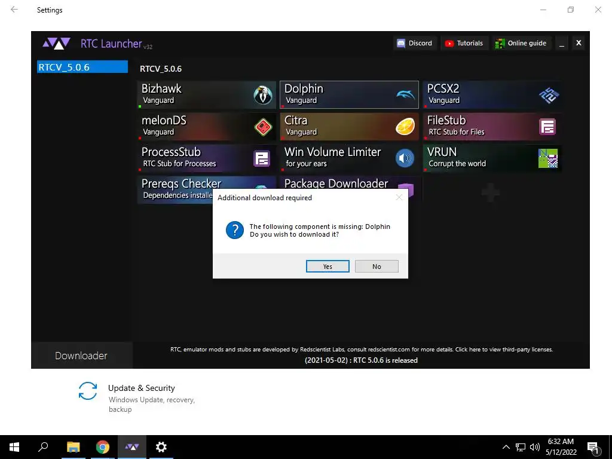Click the Citra lemon icon

tap(405, 127)
